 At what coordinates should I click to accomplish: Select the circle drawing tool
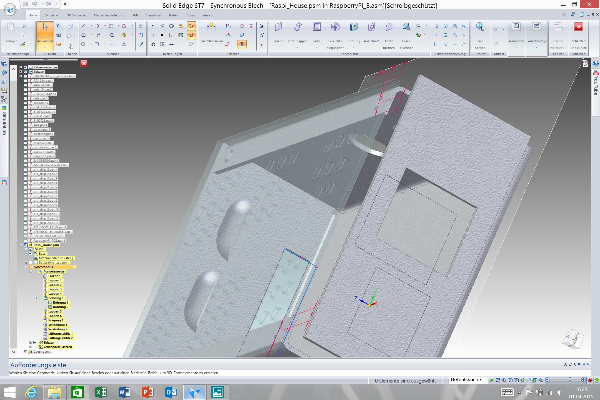pos(83,44)
